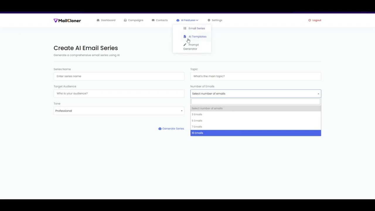The image size is (375, 211).
Task: Open Settings from the navbar
Action: point(215,20)
